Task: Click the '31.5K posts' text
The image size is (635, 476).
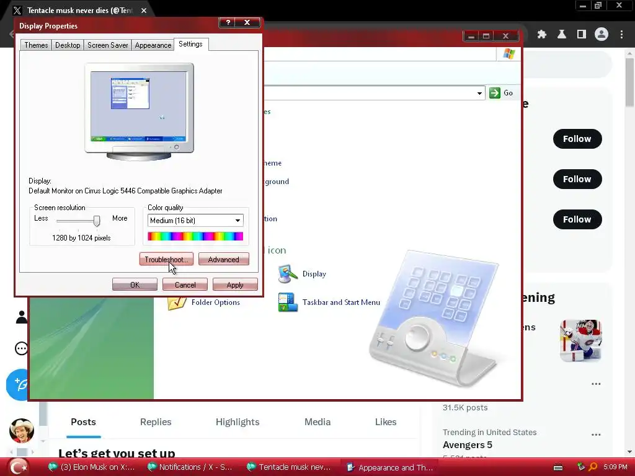Action: pos(465,408)
